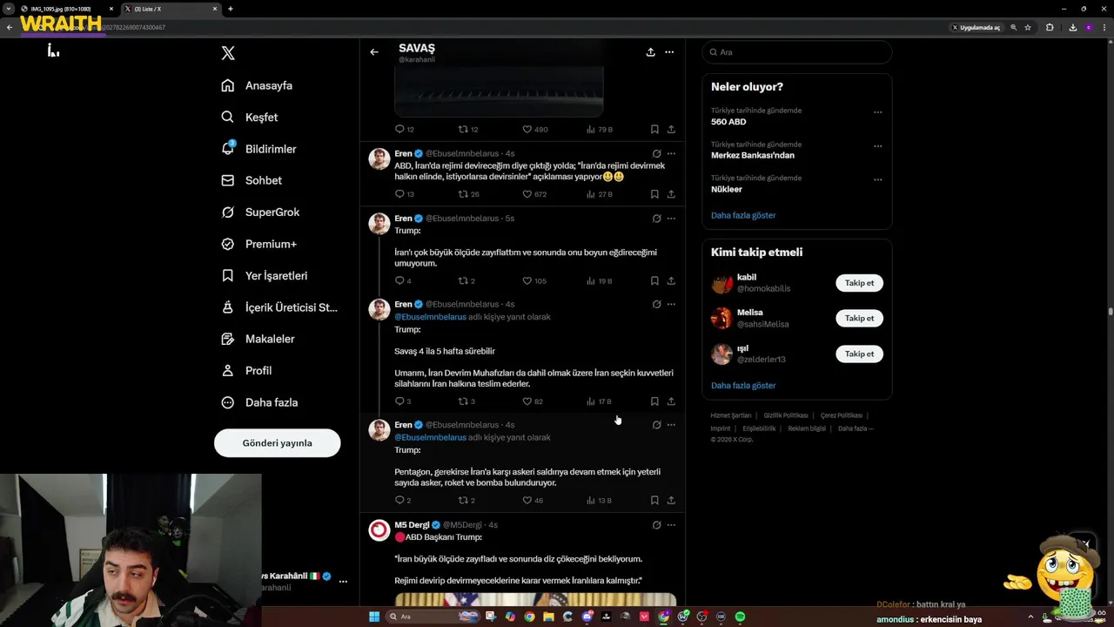Follow Melisa with Takip et
Viewport: 1114px width, 627px height.
[x=859, y=318]
